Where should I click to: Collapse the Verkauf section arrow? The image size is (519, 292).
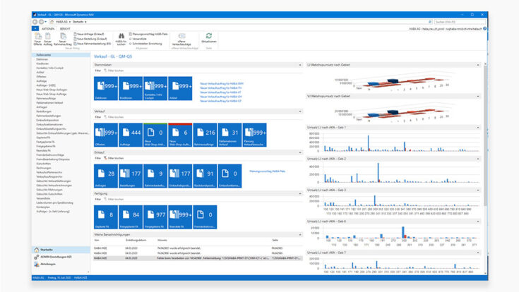point(302,111)
